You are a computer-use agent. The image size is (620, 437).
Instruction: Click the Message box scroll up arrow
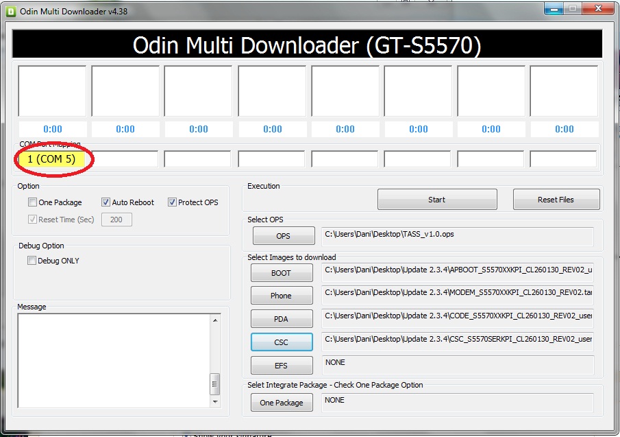(x=215, y=320)
